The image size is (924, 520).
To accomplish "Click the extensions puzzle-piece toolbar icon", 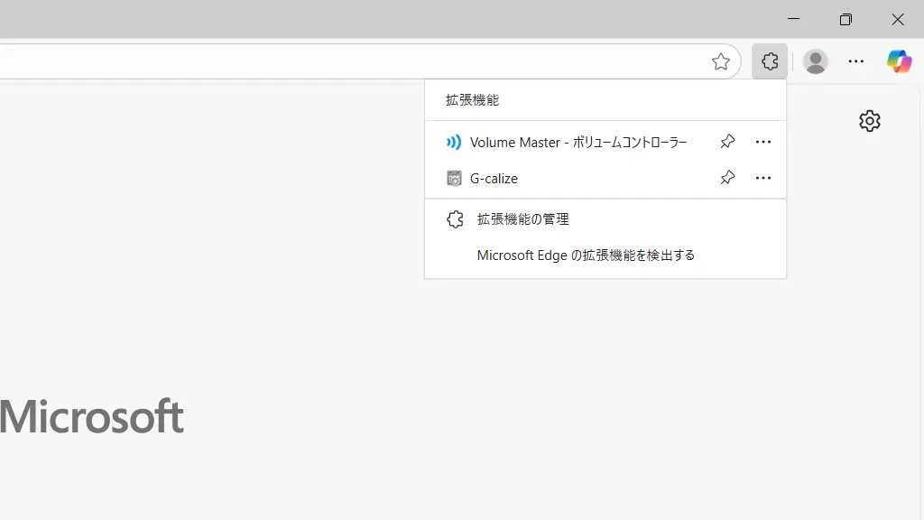I will pos(769,61).
